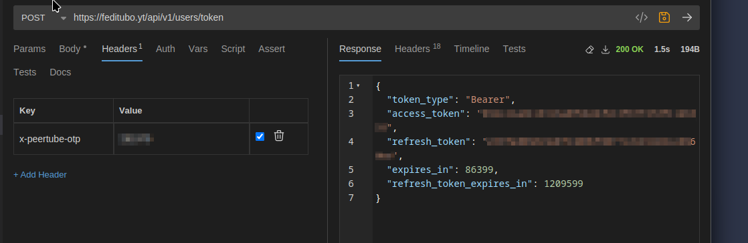
Task: Select the Response tab
Action: [360, 49]
